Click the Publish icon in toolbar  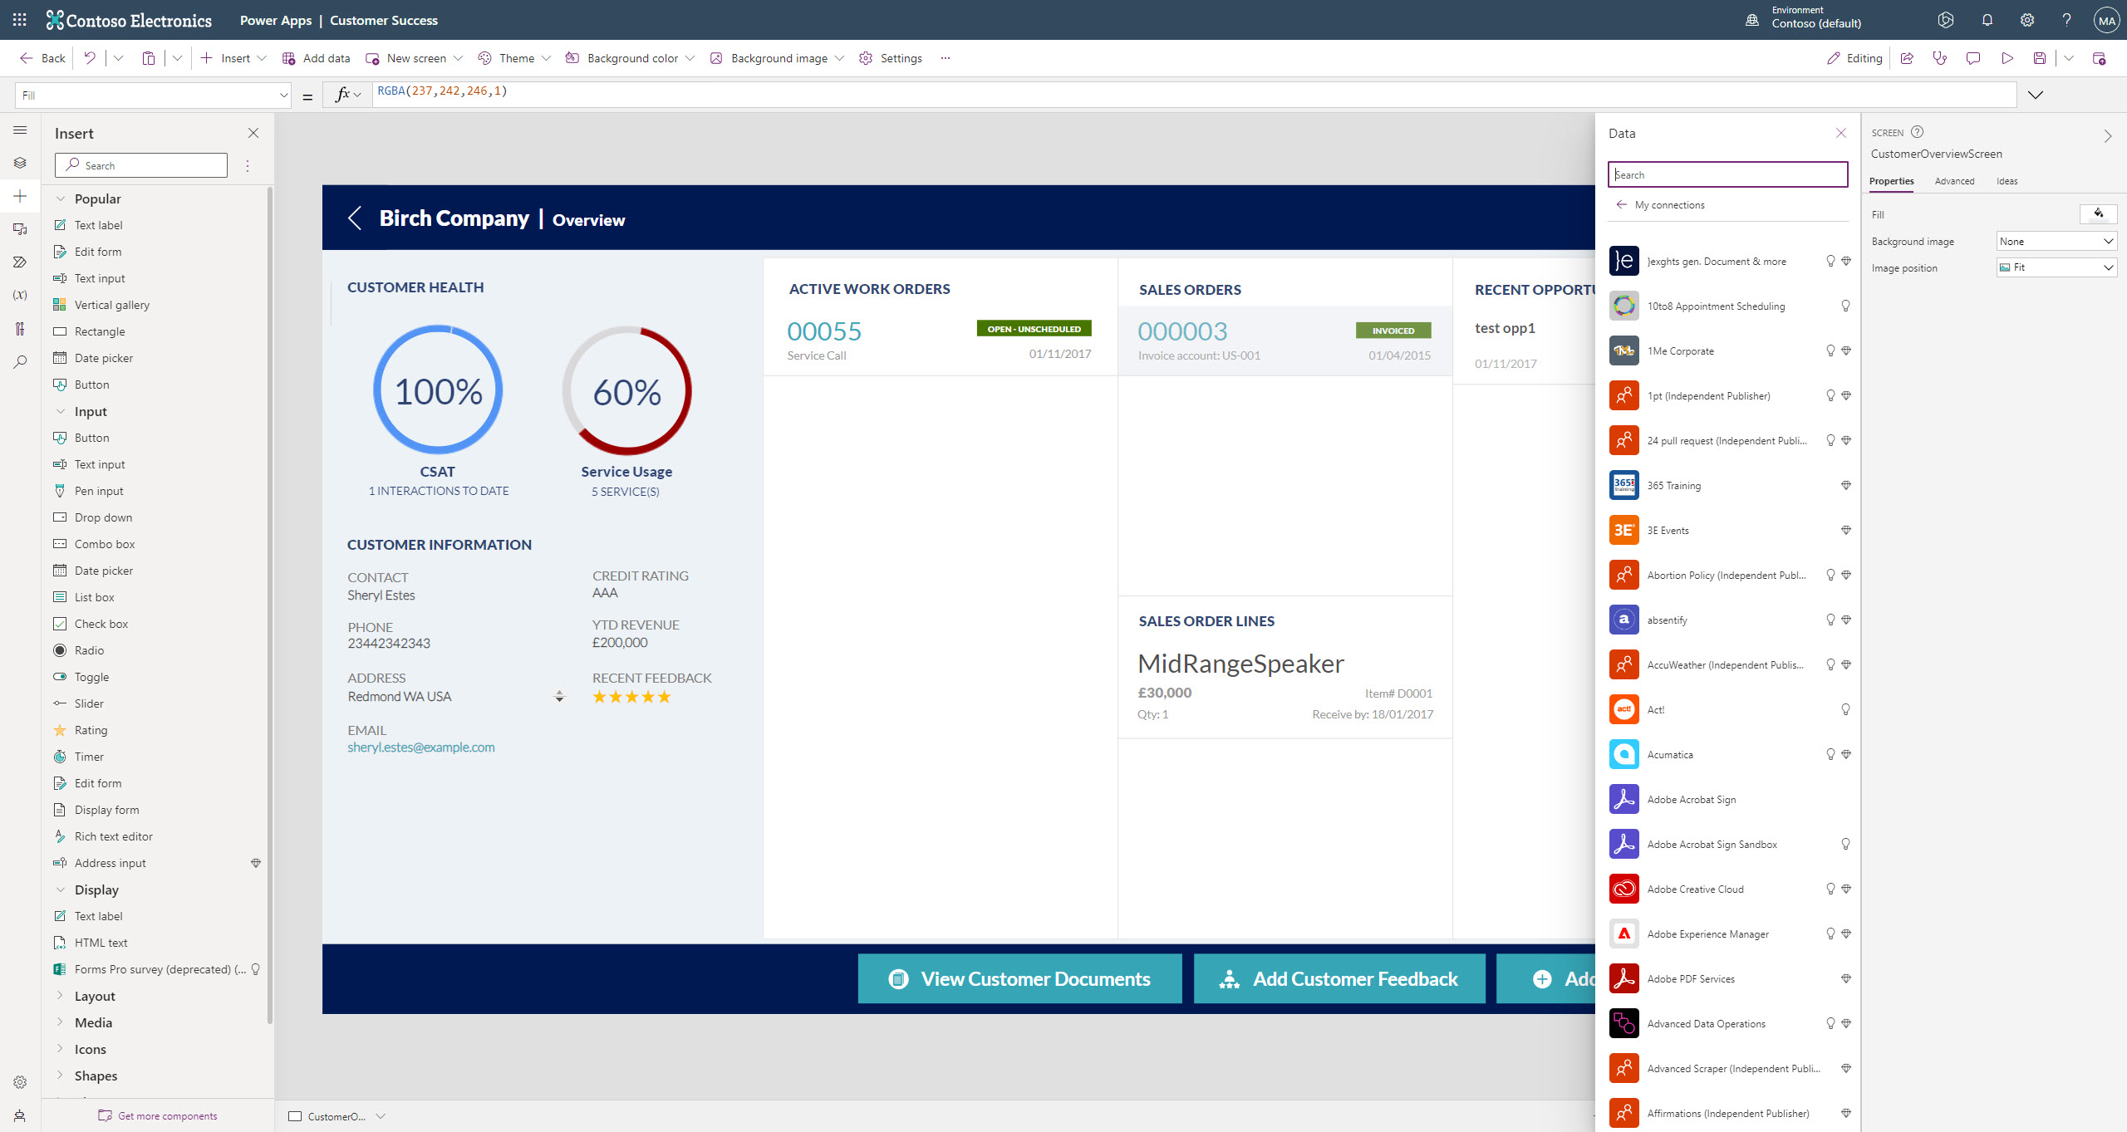tap(2099, 58)
